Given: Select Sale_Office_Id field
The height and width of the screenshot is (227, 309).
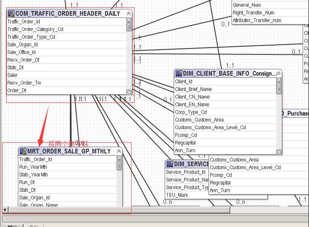Looking at the screenshot, I should tap(66, 52).
